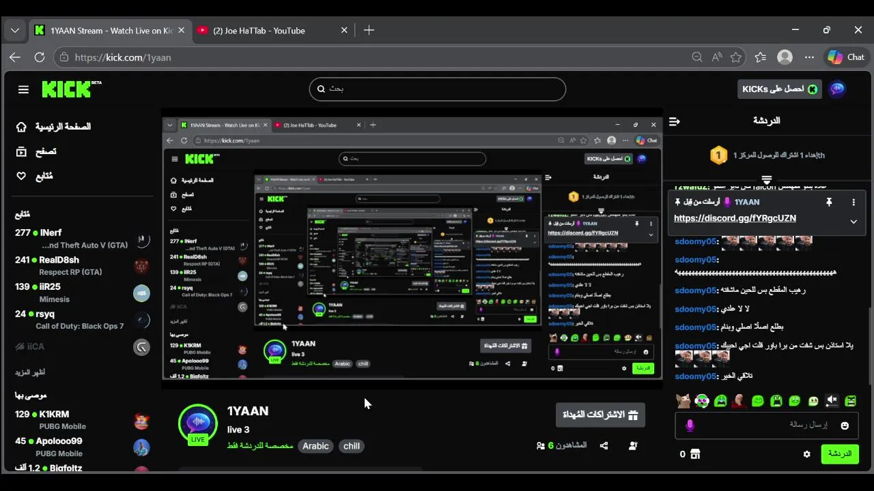Image resolution: width=874 pixels, height=491 pixels.
Task: Insert the cat emote from the emote row
Action: (x=683, y=401)
